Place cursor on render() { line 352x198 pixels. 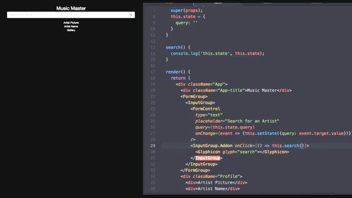178,72
